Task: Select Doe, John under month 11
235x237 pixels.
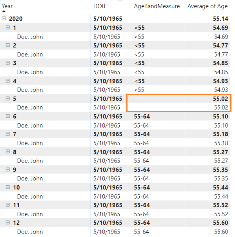Action: click(30, 214)
